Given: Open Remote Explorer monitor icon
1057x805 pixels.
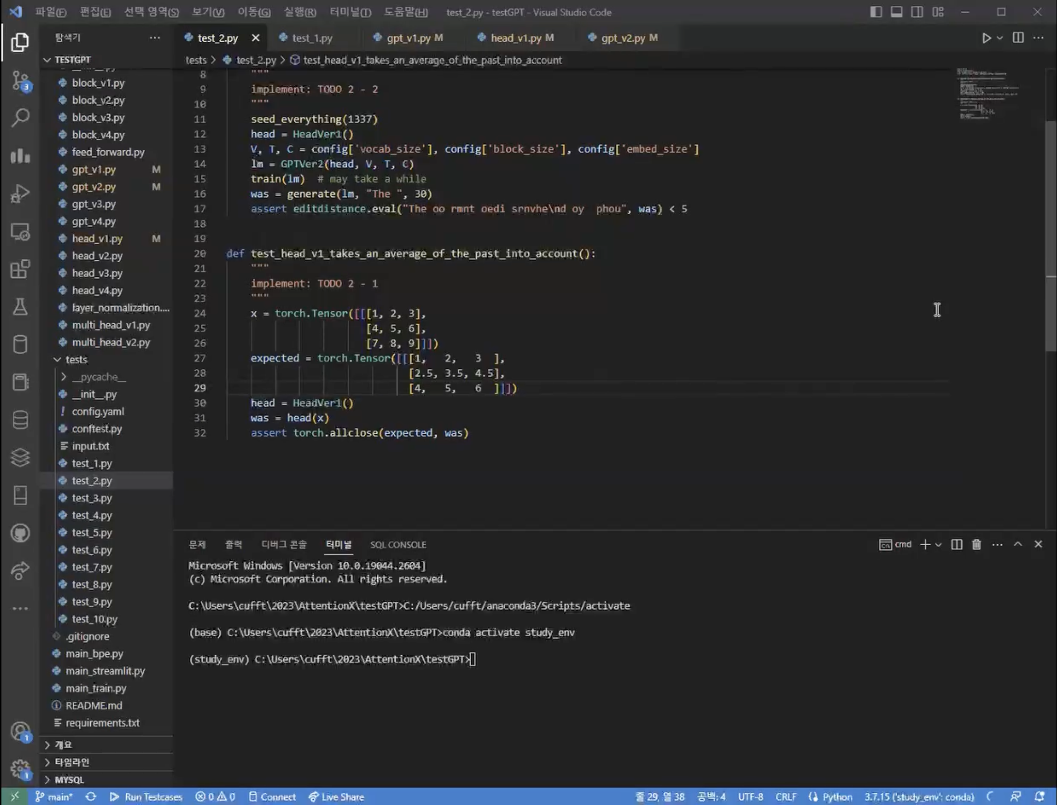Looking at the screenshot, I should pos(20,232).
